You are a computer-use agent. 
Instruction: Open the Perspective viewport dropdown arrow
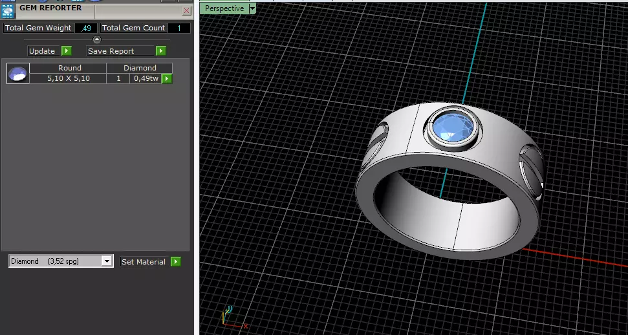click(252, 8)
